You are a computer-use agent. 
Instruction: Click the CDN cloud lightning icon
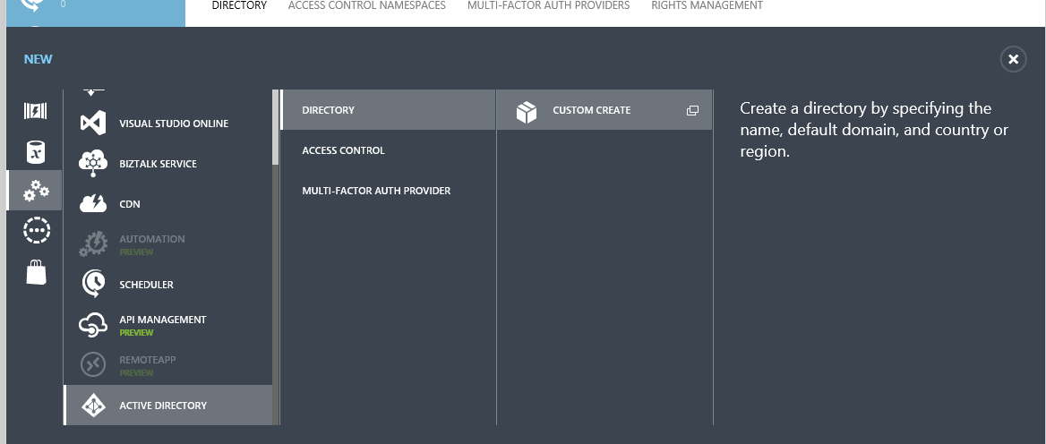coord(93,203)
